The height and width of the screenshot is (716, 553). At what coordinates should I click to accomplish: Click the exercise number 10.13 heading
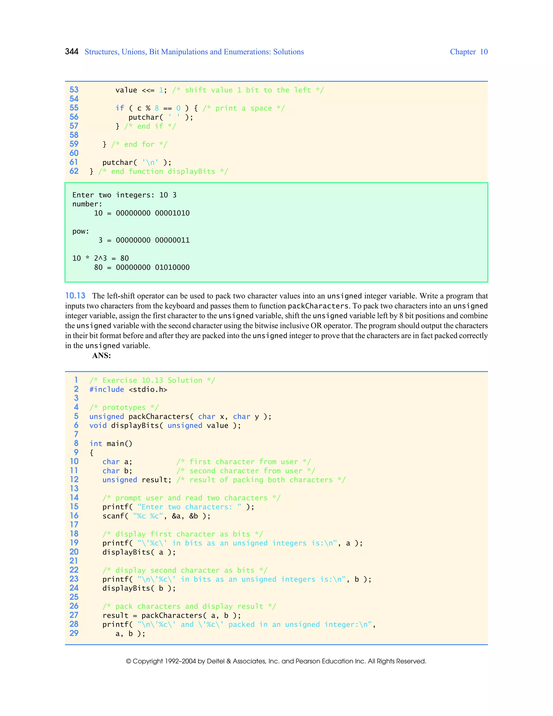75,296
